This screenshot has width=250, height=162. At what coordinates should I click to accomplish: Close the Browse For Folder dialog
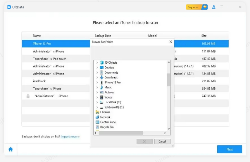point(170,42)
